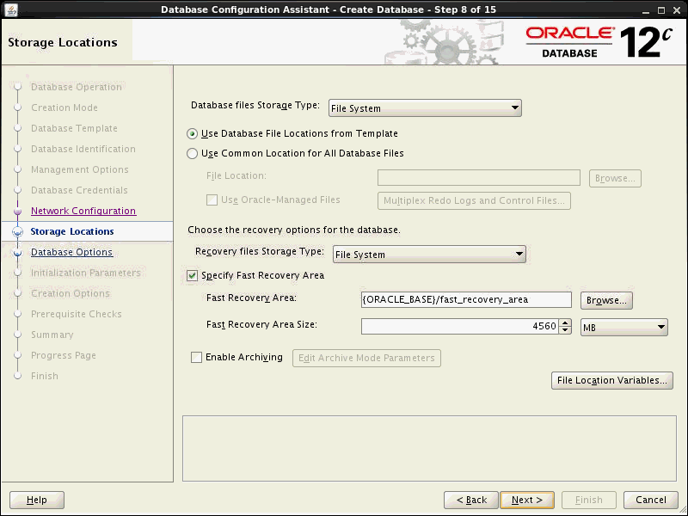Click Creation Mode step in sidebar
The width and height of the screenshot is (688, 516).
64,108
